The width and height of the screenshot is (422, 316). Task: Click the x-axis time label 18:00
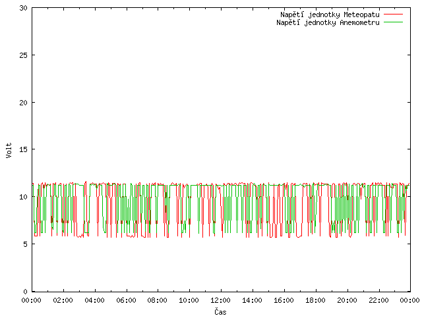pos(315,300)
